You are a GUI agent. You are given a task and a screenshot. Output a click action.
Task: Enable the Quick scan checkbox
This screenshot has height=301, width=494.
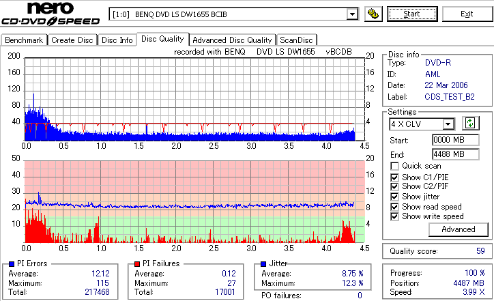point(394,166)
